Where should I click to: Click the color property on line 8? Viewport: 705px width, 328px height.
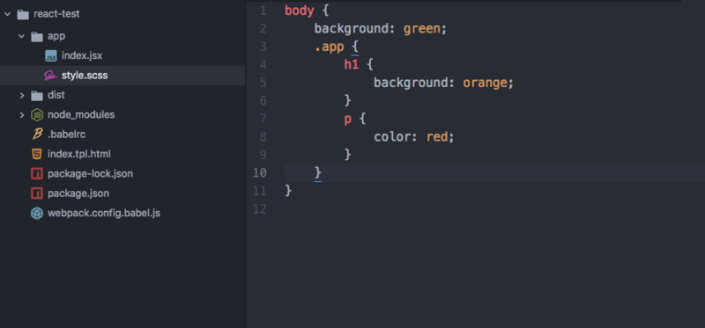[x=392, y=137]
